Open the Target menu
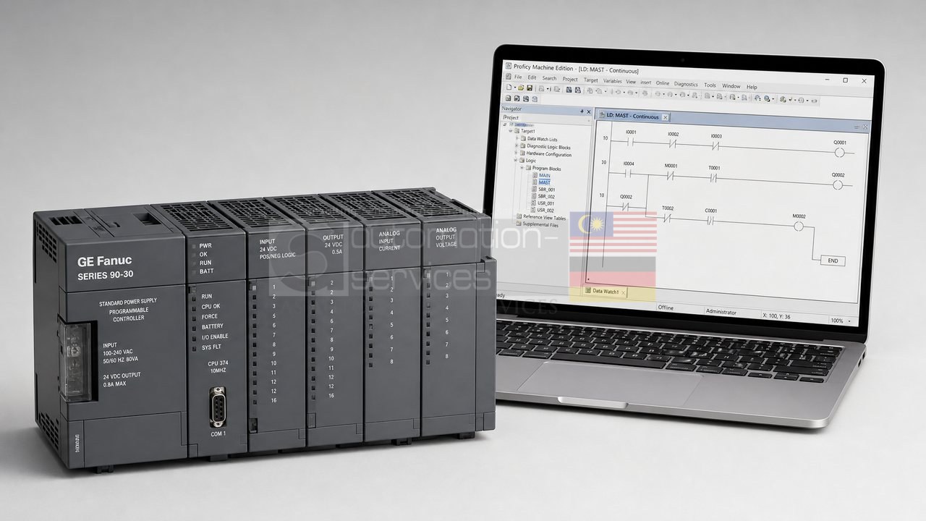 591,80
